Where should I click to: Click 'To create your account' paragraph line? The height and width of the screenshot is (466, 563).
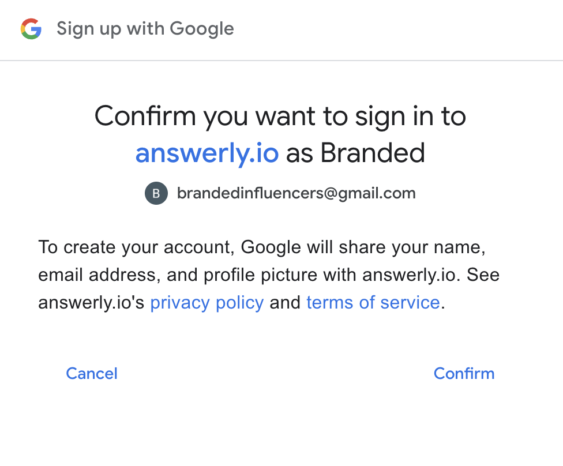[x=262, y=247]
